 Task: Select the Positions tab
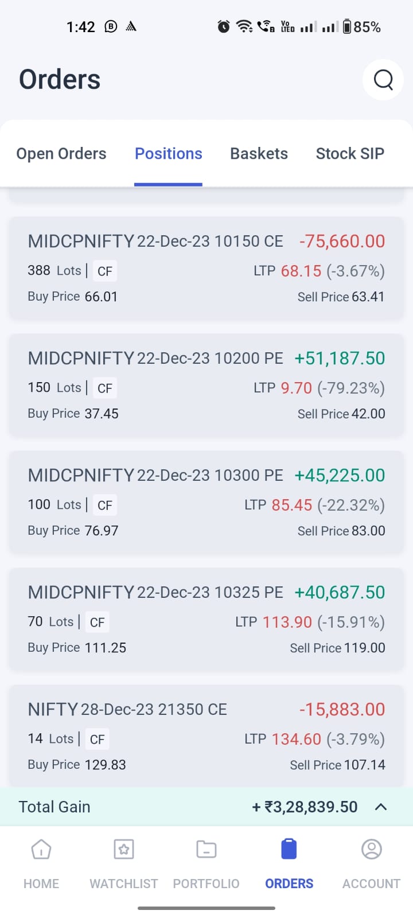tap(169, 154)
